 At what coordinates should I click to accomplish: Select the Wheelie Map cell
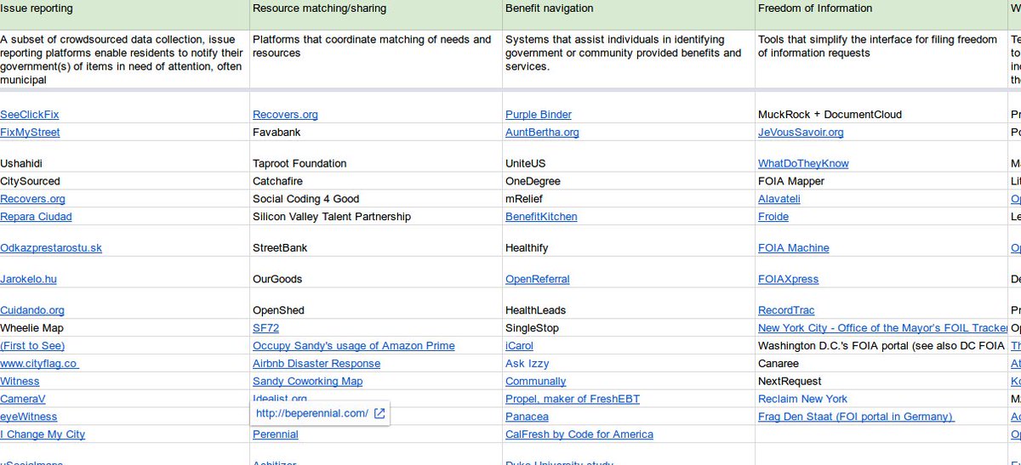(124, 328)
